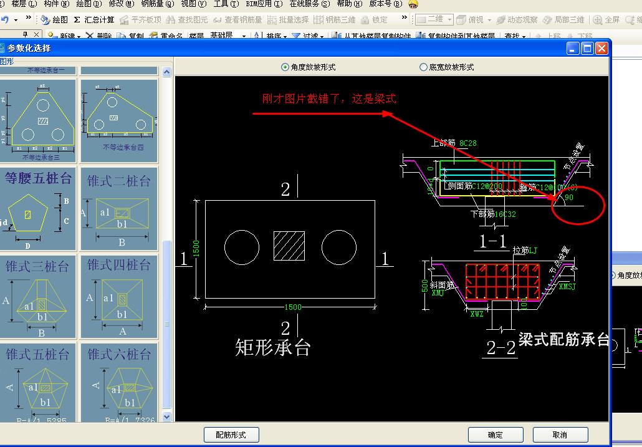Open the 钢筋量(Q) menu
642x447 pixels.
coord(158,4)
